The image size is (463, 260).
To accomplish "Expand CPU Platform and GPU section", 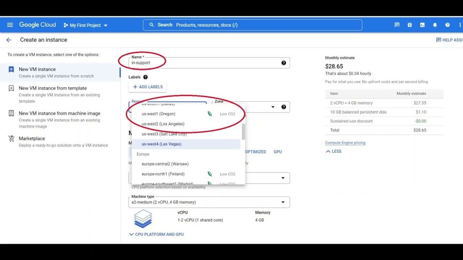I will [x=156, y=234].
